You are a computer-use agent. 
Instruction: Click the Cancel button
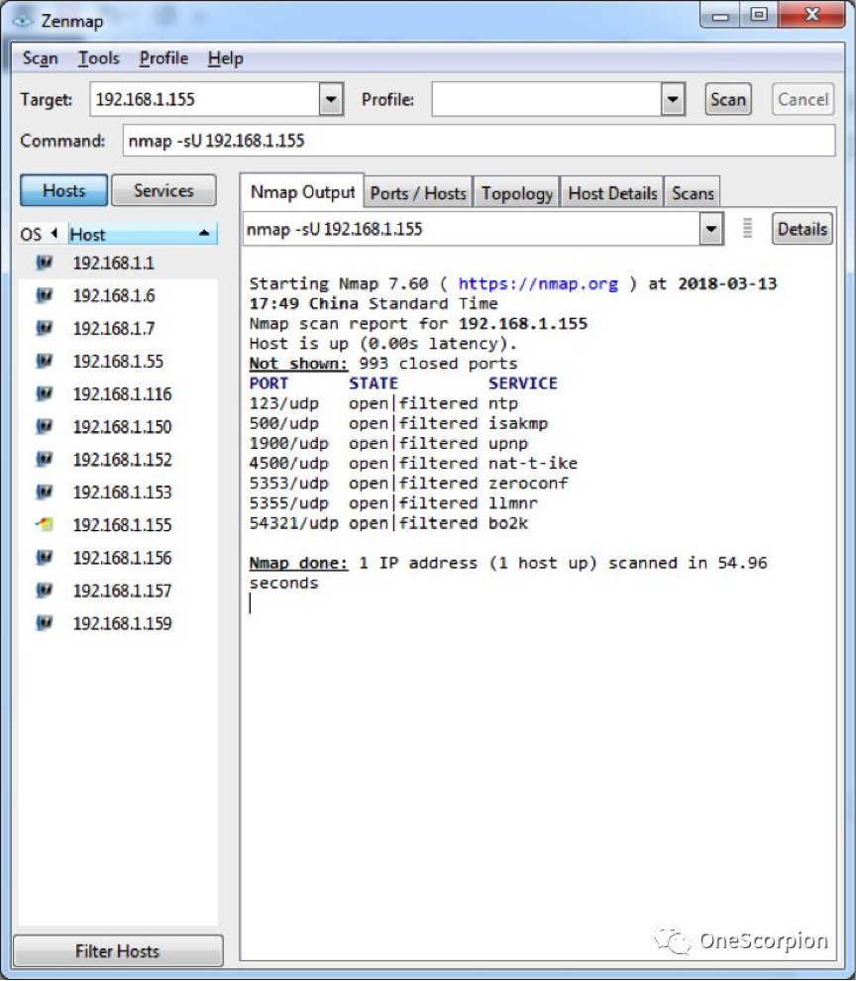(x=802, y=99)
